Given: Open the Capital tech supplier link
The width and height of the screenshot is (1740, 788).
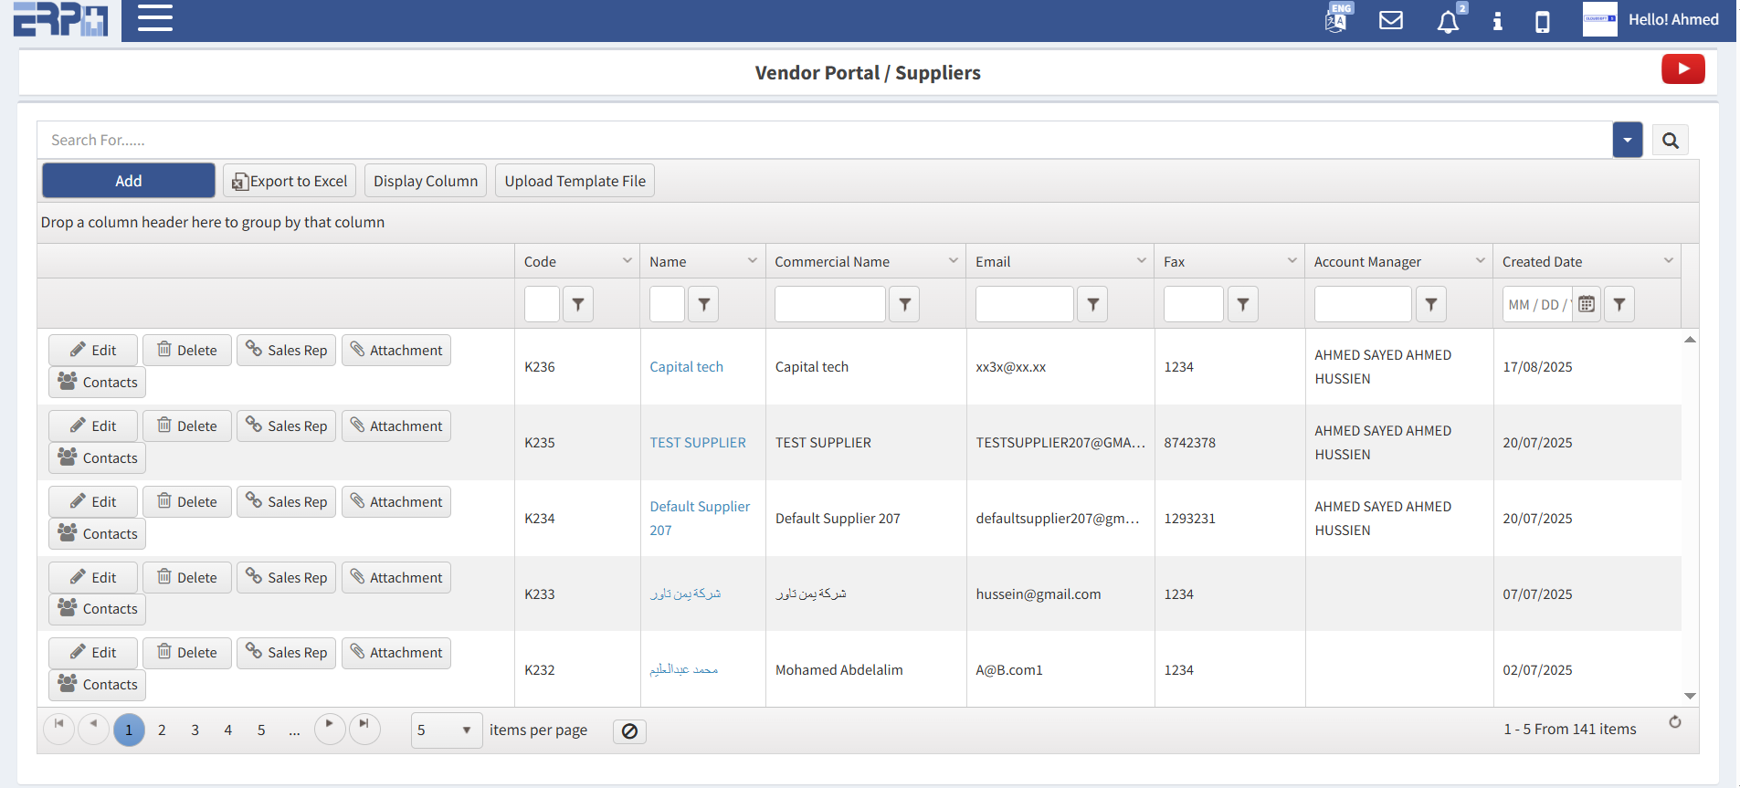Looking at the screenshot, I should coord(686,367).
